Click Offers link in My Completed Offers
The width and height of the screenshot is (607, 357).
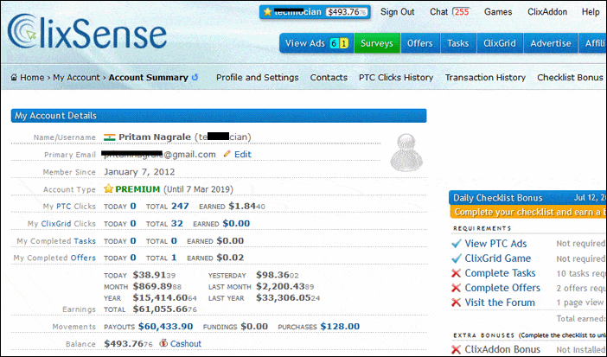tap(83, 258)
